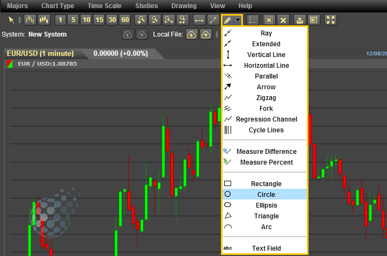Click the New System name label
The height and width of the screenshot is (256, 387).
pyautogui.click(x=47, y=34)
